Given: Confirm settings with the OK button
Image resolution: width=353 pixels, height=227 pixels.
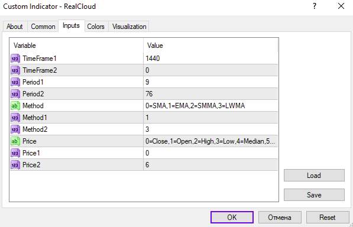Looking at the screenshot, I should (x=232, y=217).
